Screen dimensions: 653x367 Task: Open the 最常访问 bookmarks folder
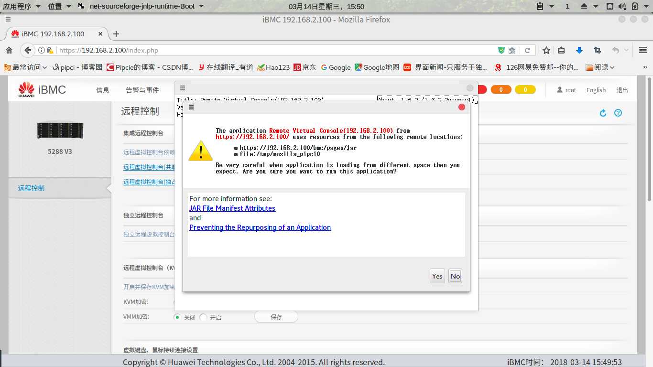[26, 67]
